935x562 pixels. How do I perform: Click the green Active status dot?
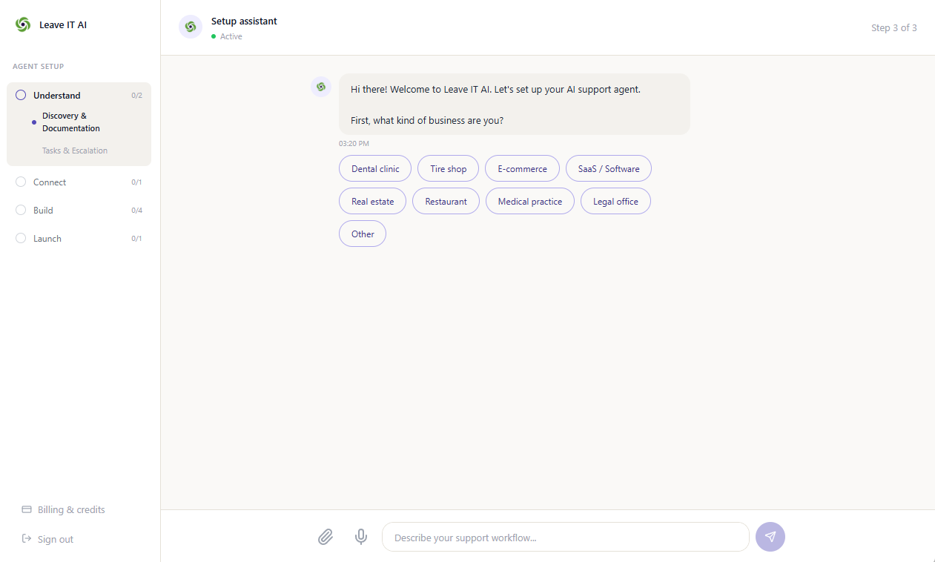point(214,36)
